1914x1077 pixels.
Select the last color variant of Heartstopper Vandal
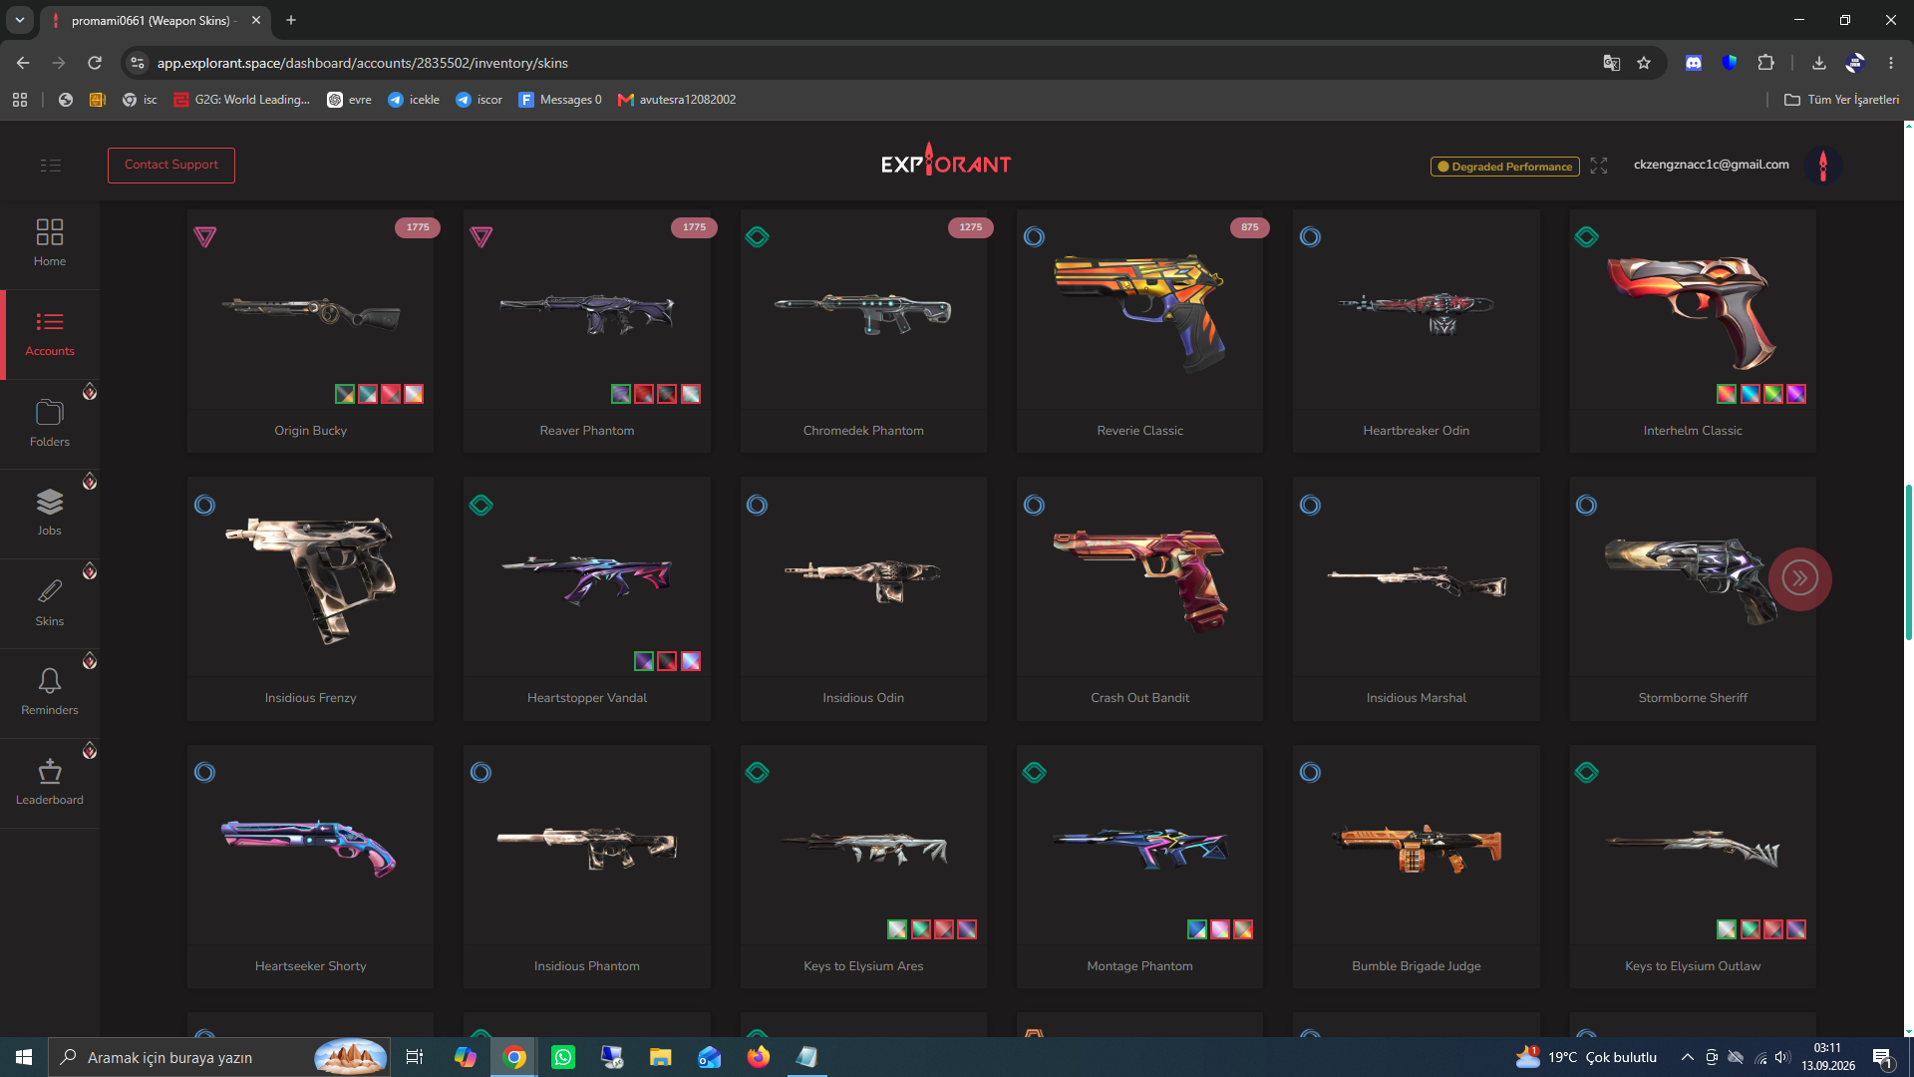point(691,661)
